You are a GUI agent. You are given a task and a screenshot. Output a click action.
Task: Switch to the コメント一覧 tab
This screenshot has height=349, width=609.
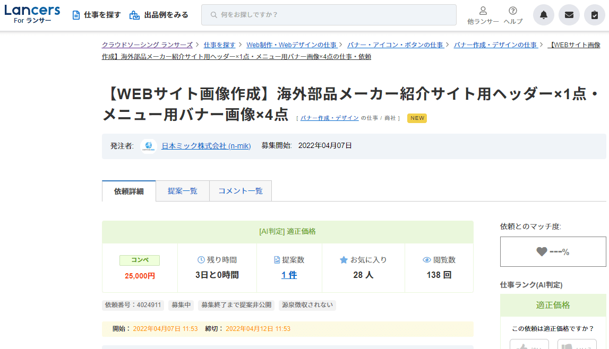(240, 191)
